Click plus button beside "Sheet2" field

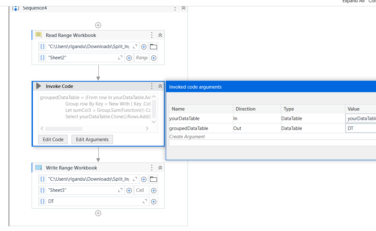(129, 58)
